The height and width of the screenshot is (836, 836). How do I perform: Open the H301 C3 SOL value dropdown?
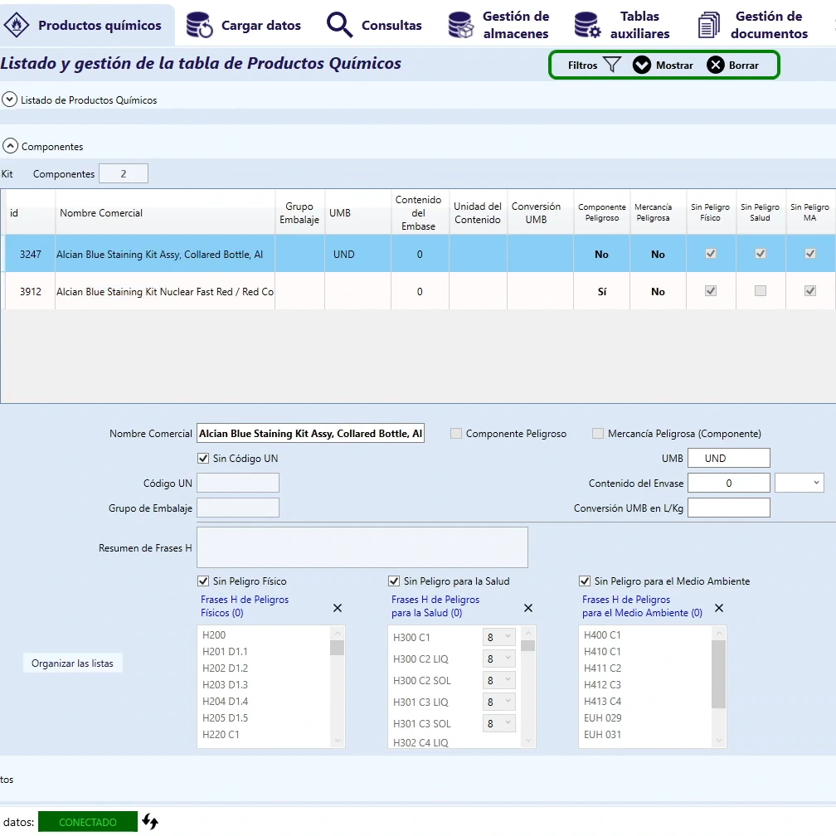point(499,723)
